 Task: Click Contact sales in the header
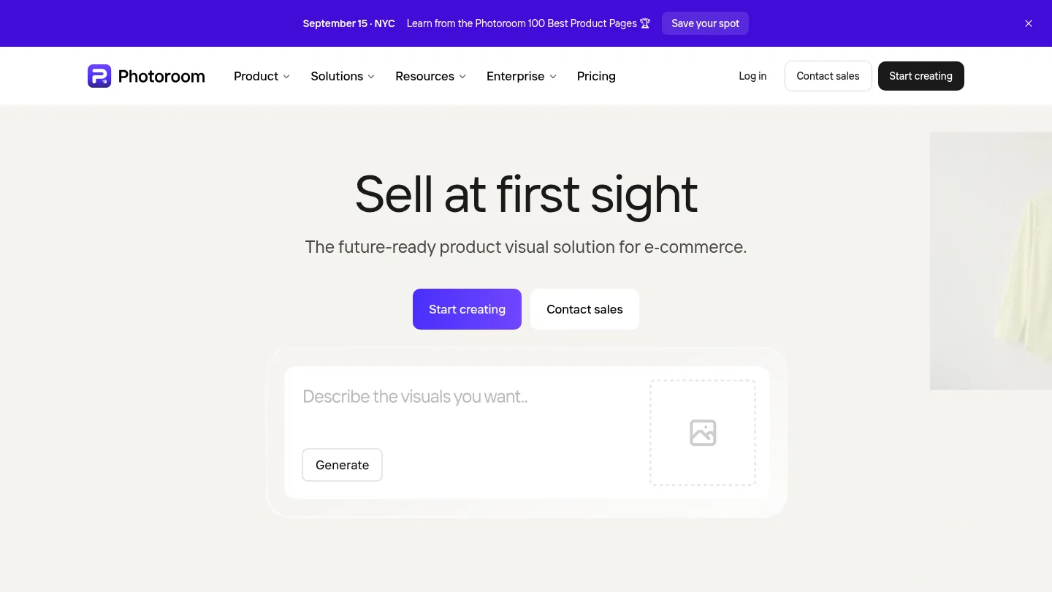828,76
